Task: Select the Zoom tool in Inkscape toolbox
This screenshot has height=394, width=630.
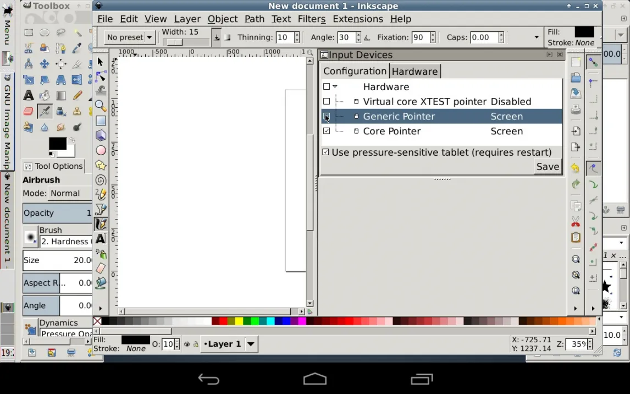Action: 101,105
